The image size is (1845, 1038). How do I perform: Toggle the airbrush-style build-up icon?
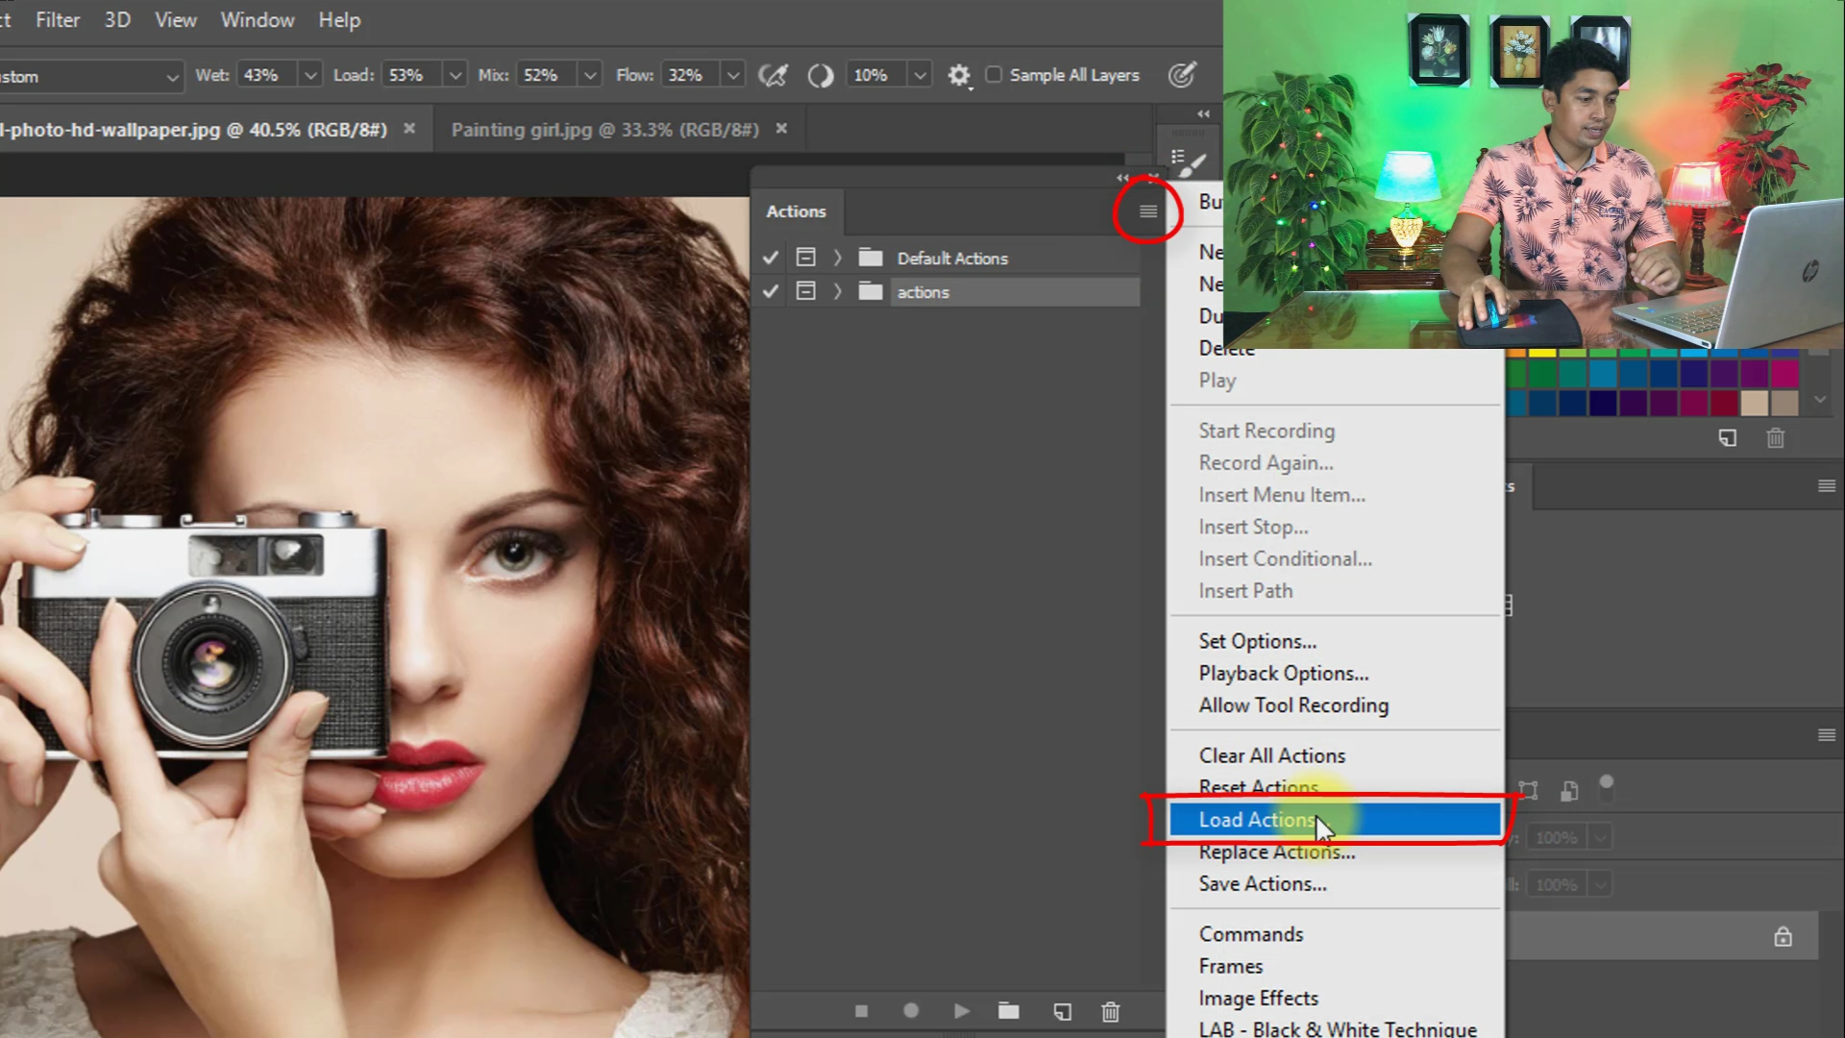click(x=773, y=75)
